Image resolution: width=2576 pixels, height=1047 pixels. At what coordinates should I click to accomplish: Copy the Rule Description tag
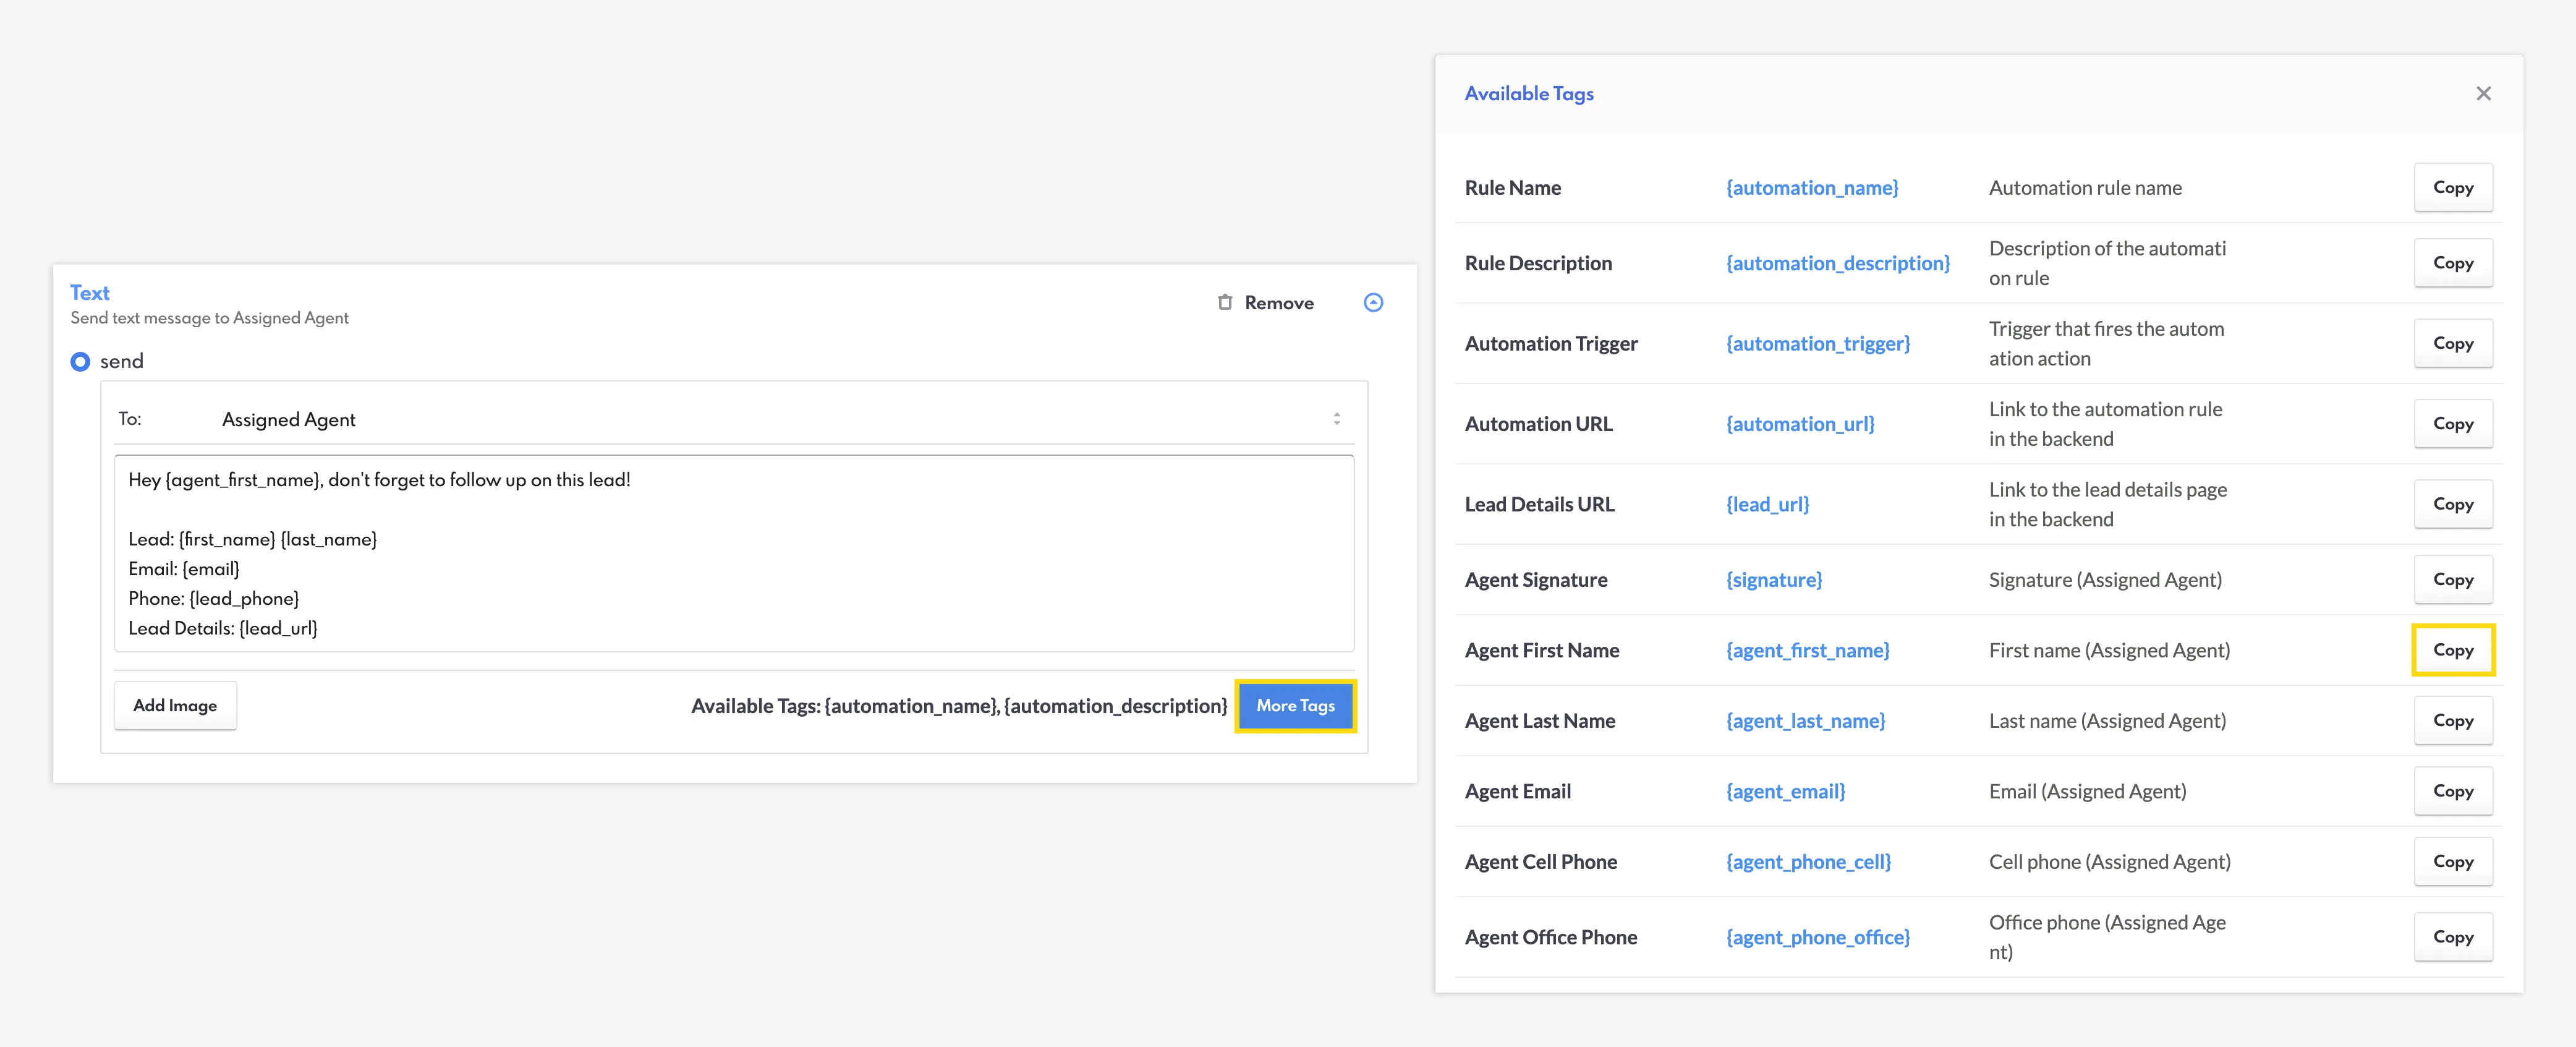pos(2453,263)
